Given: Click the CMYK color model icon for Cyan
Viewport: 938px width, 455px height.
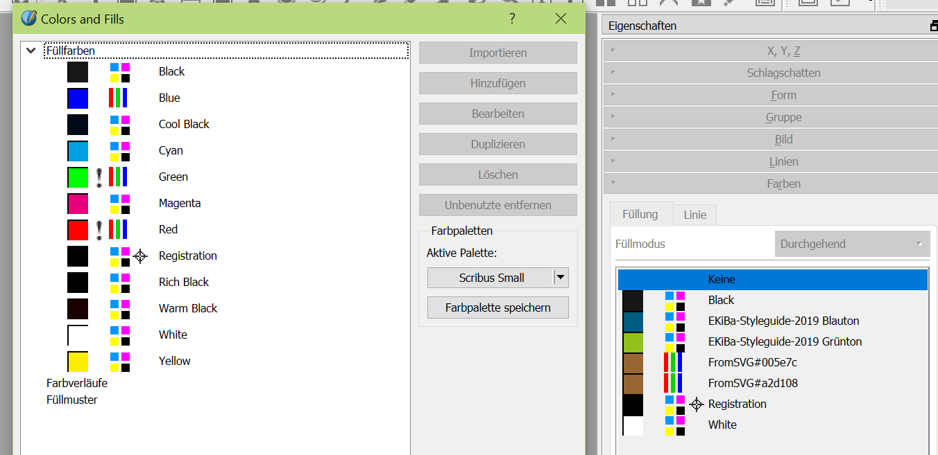Looking at the screenshot, I should point(120,151).
